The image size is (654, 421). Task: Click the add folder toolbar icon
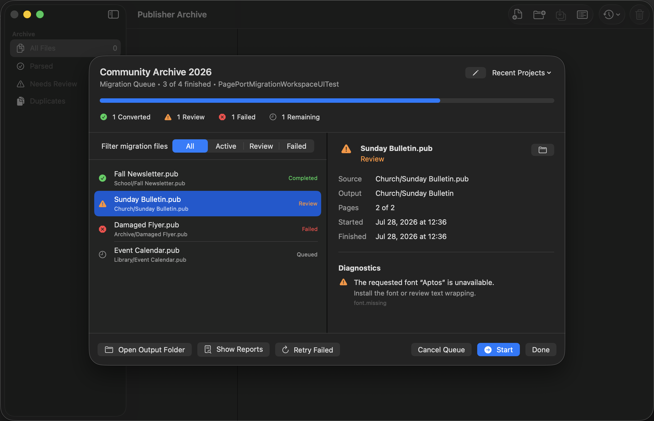coord(539,14)
